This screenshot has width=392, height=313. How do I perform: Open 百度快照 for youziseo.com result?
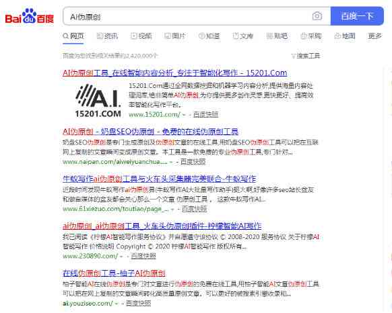coord(139,304)
